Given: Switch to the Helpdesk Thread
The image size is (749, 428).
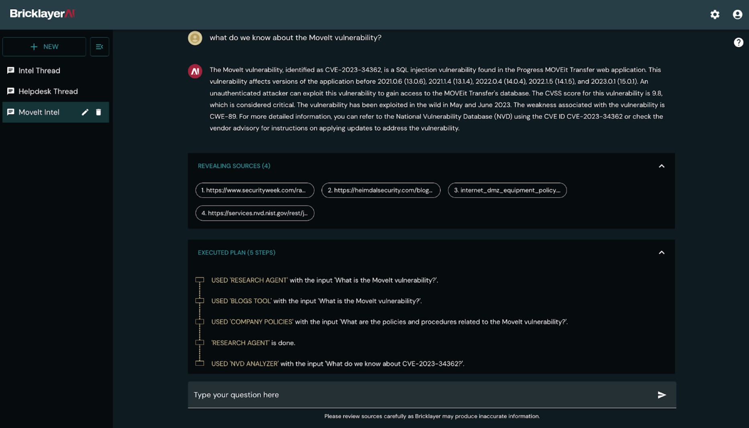Looking at the screenshot, I should tap(48, 91).
